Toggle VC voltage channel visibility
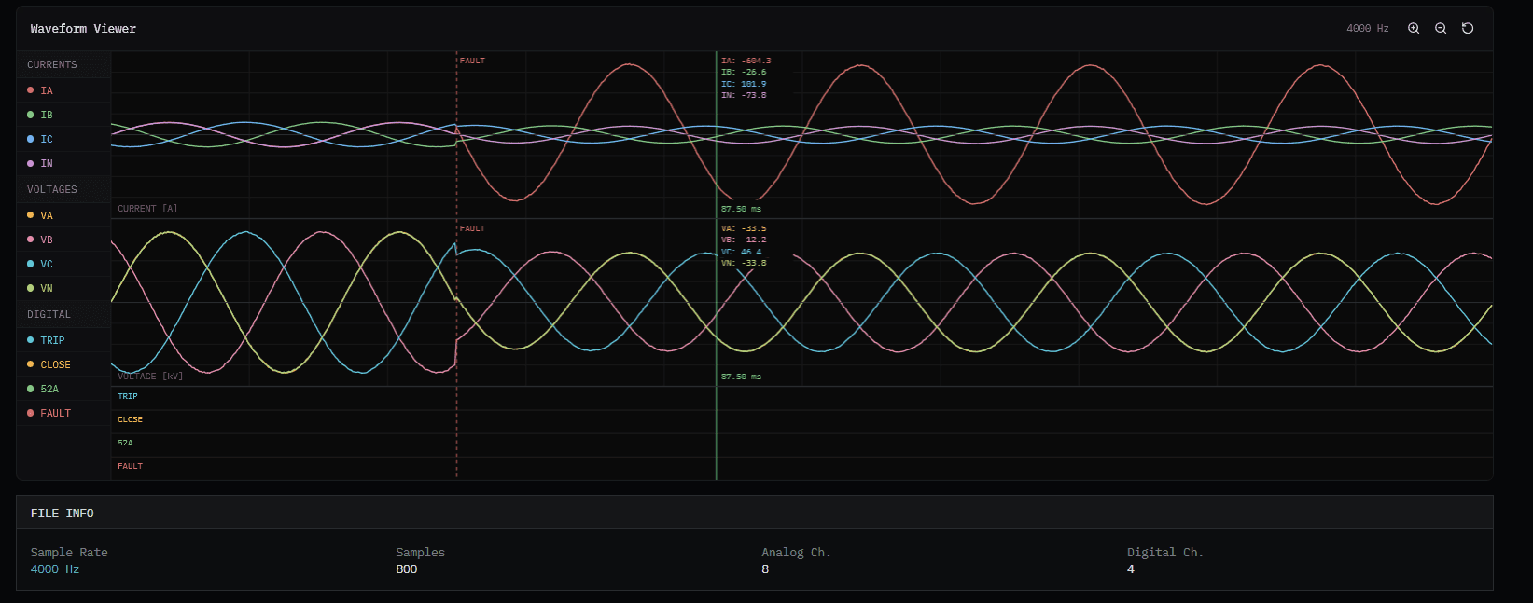This screenshot has height=603, width=1533. 63,264
